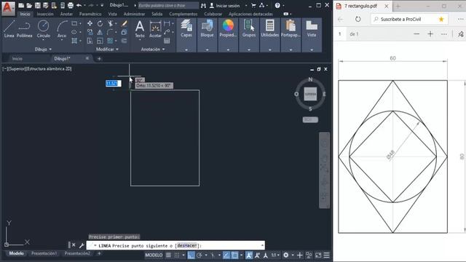466x262 pixels.
Task: Click the MODELO space toggle in status bar
Action: coord(154,255)
